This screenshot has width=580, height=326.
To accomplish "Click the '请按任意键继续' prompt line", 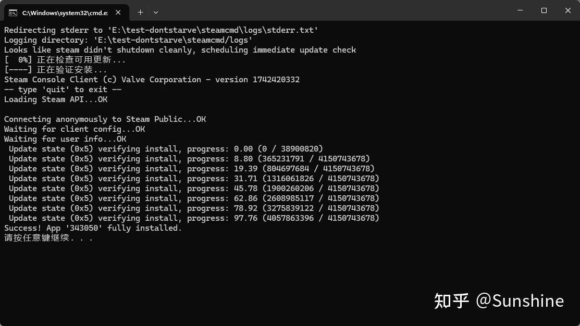I will pos(48,237).
